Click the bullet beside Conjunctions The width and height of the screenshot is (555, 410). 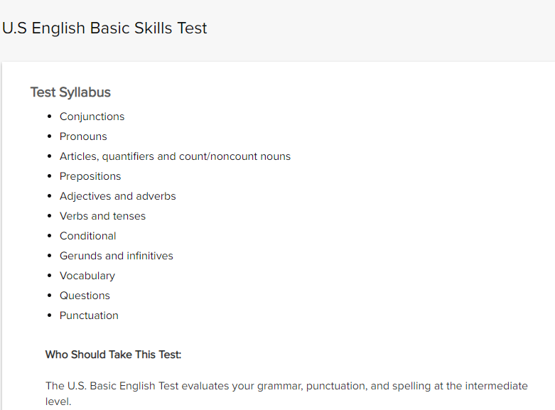coord(49,117)
